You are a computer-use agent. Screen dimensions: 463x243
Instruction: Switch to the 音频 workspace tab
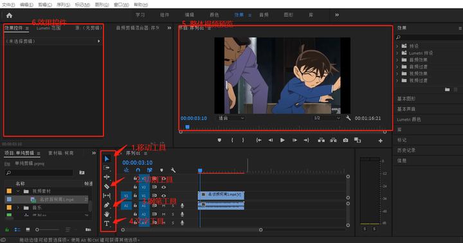[x=264, y=15]
